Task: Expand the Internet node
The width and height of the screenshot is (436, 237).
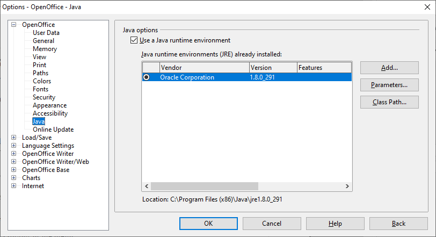Action: click(x=13, y=186)
